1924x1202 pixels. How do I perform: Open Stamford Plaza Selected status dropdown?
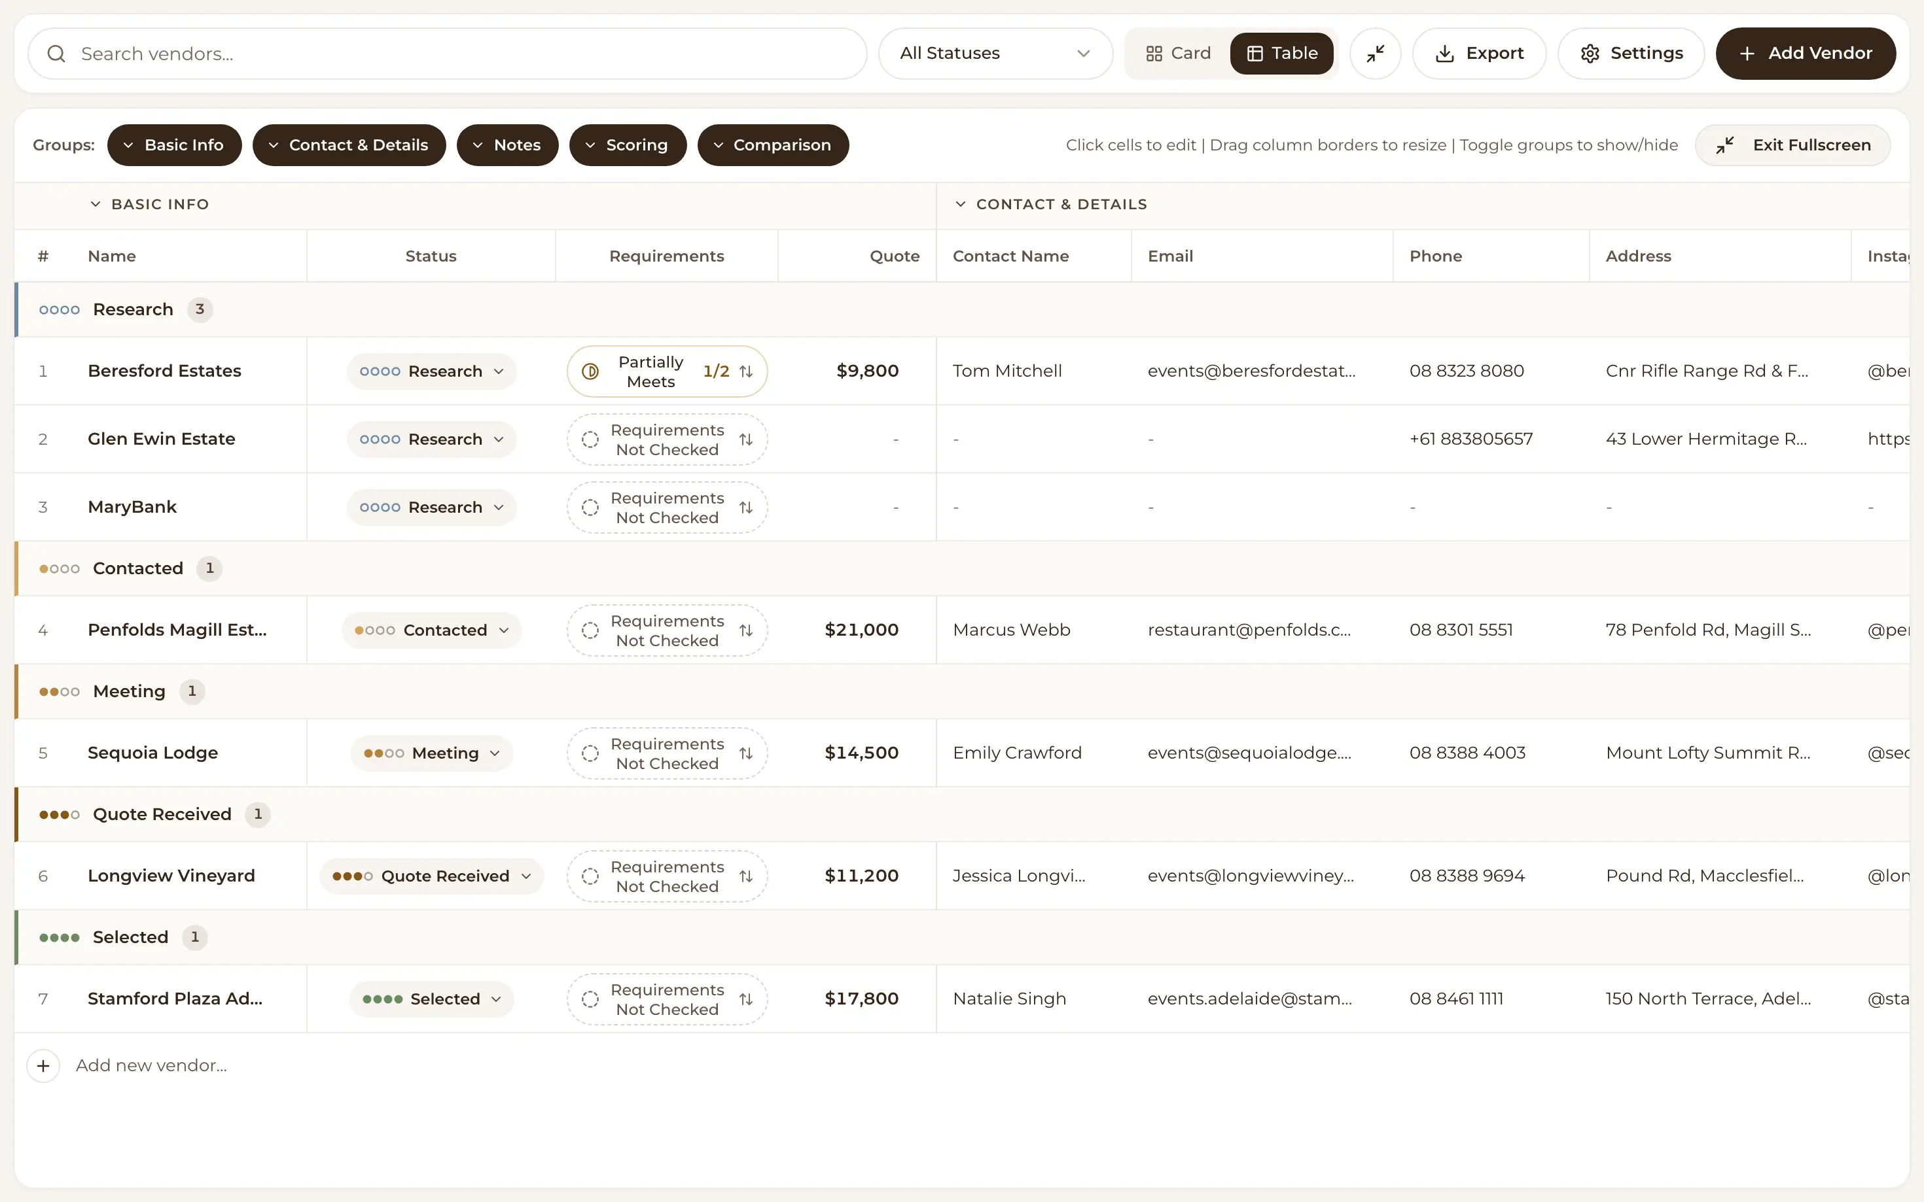point(432,999)
